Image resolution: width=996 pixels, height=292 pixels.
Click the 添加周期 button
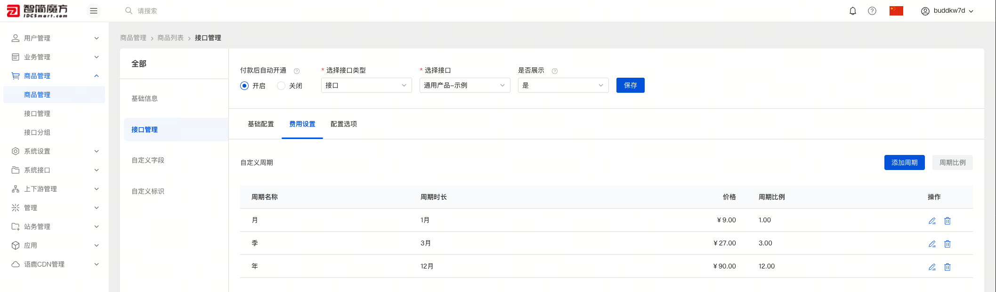point(904,162)
